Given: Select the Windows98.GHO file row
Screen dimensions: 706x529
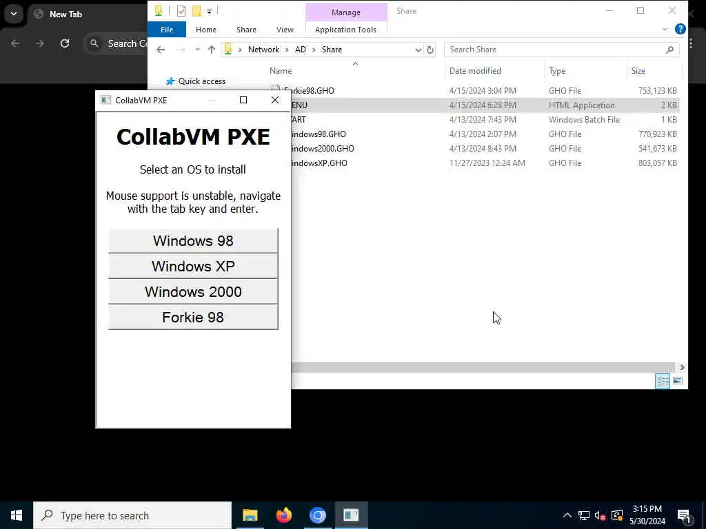Looking at the screenshot, I should click(485, 134).
